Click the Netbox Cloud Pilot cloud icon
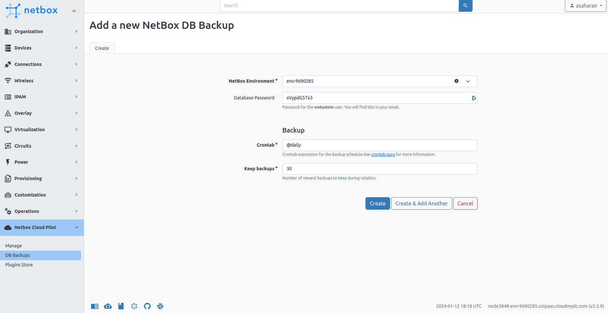 tap(8, 227)
